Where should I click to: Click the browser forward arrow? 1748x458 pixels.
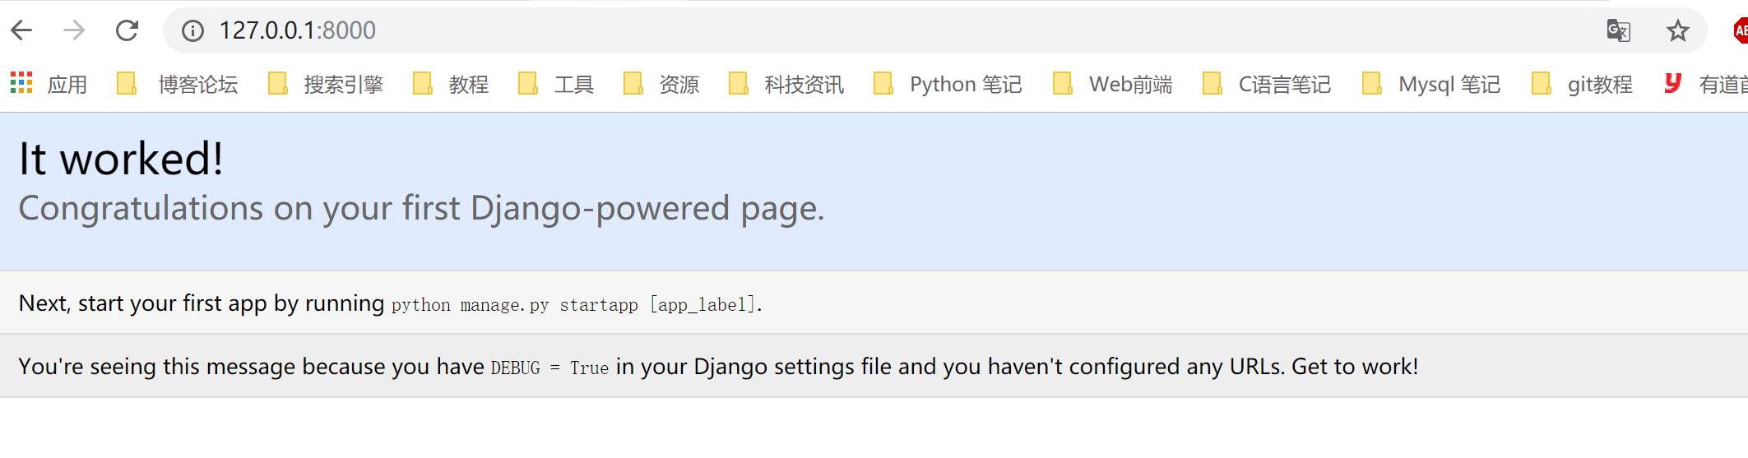(x=74, y=31)
